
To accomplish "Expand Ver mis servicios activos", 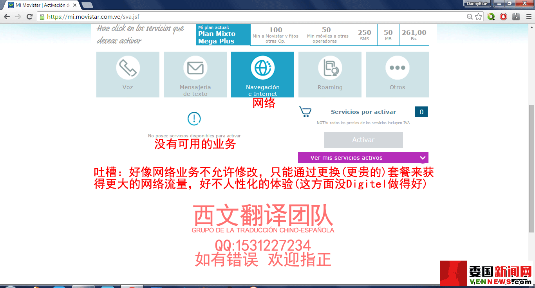I will 363,158.
